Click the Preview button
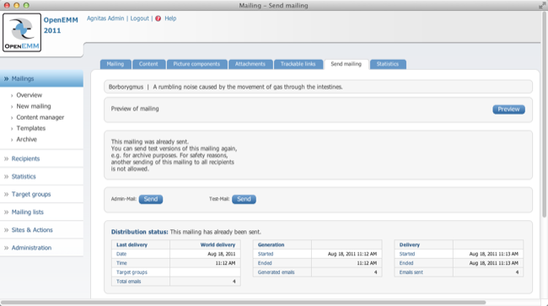This screenshot has width=548, height=306. (x=508, y=110)
